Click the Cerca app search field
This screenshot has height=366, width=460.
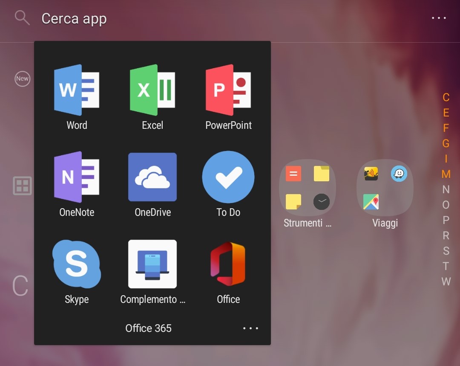74,19
